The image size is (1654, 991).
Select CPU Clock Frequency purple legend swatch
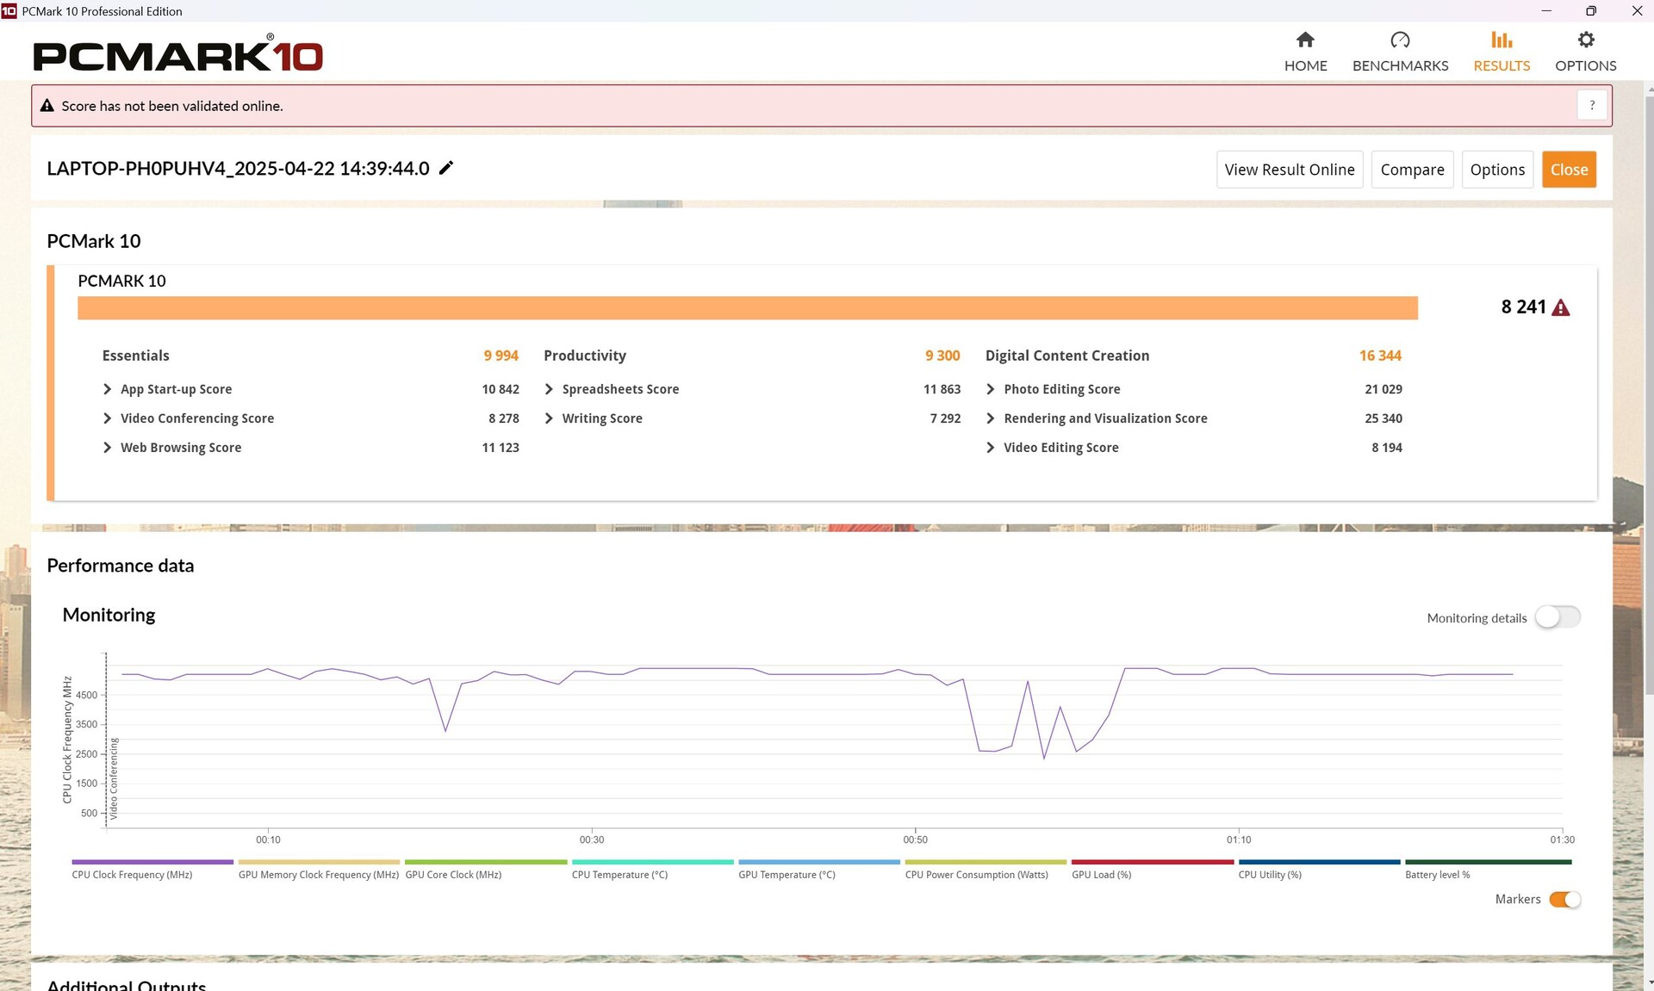tap(152, 862)
